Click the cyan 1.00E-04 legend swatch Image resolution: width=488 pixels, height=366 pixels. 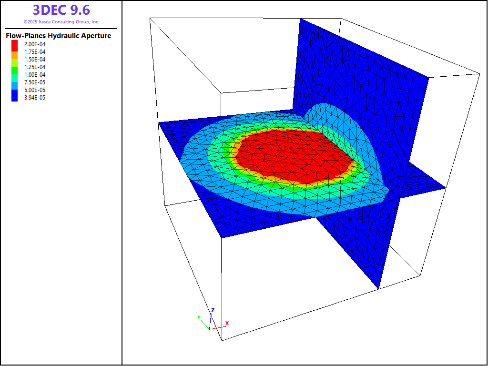point(15,75)
